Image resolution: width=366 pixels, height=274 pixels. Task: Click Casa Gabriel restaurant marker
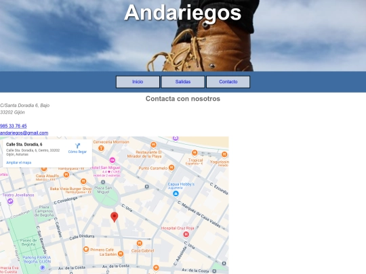click(x=140, y=244)
